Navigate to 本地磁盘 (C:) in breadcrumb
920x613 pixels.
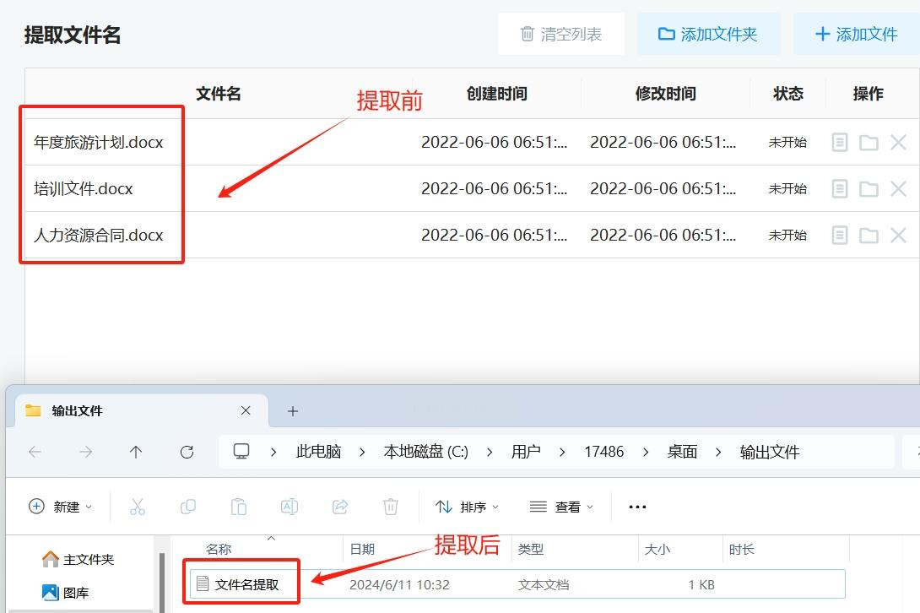point(426,452)
